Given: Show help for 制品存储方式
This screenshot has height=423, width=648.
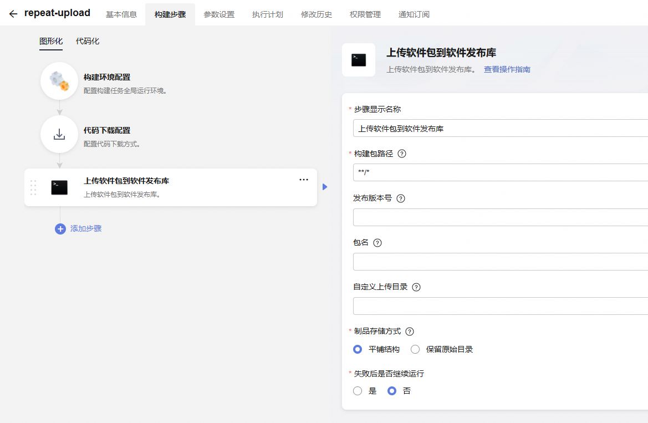Looking at the screenshot, I should click(410, 332).
